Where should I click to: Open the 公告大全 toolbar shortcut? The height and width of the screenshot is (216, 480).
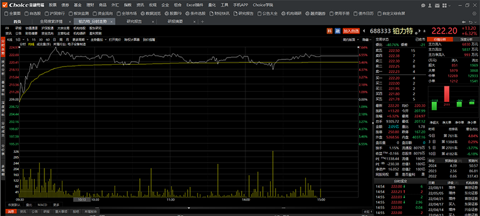coord(267,13)
